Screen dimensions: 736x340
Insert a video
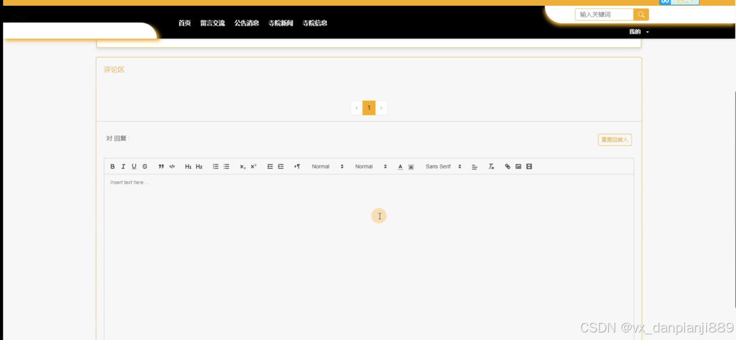529,167
